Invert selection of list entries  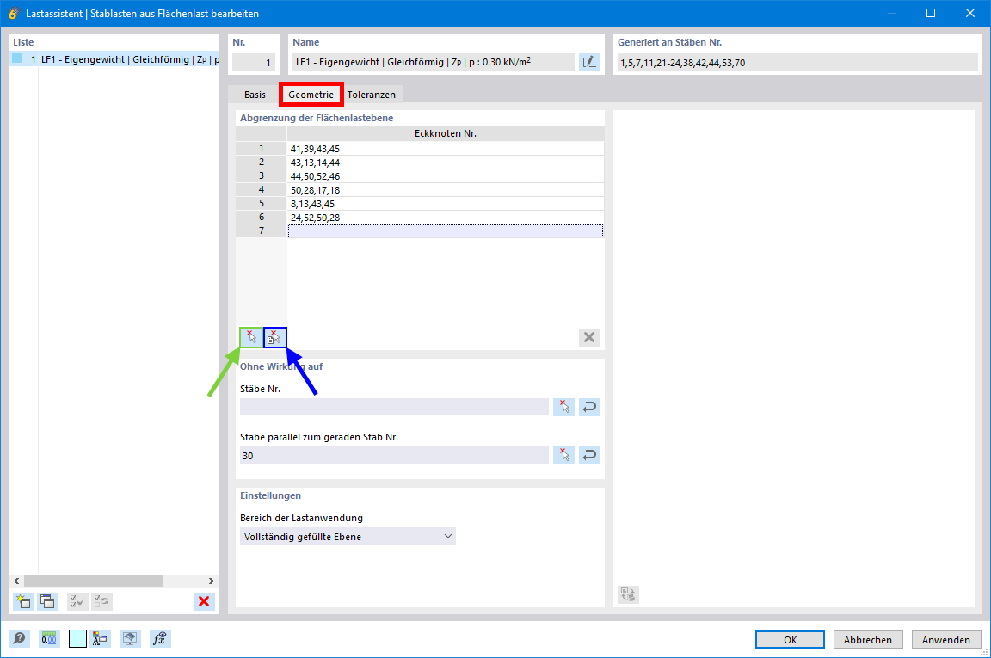coord(102,601)
